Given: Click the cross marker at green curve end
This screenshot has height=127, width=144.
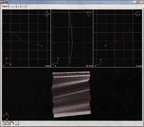Looking at the screenshot, I should [42, 46].
